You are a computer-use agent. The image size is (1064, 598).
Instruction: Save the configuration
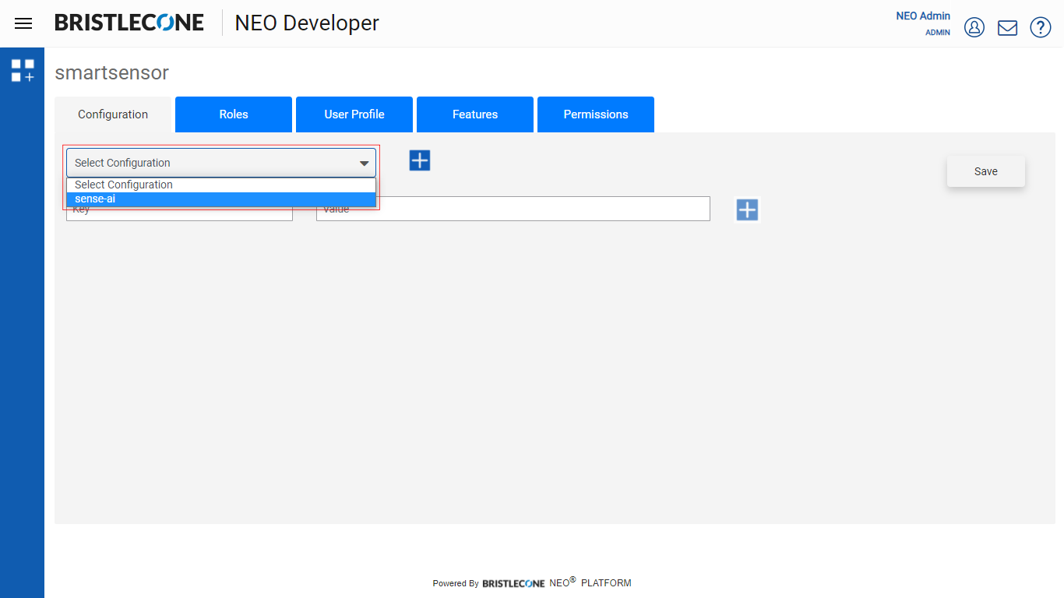point(986,171)
